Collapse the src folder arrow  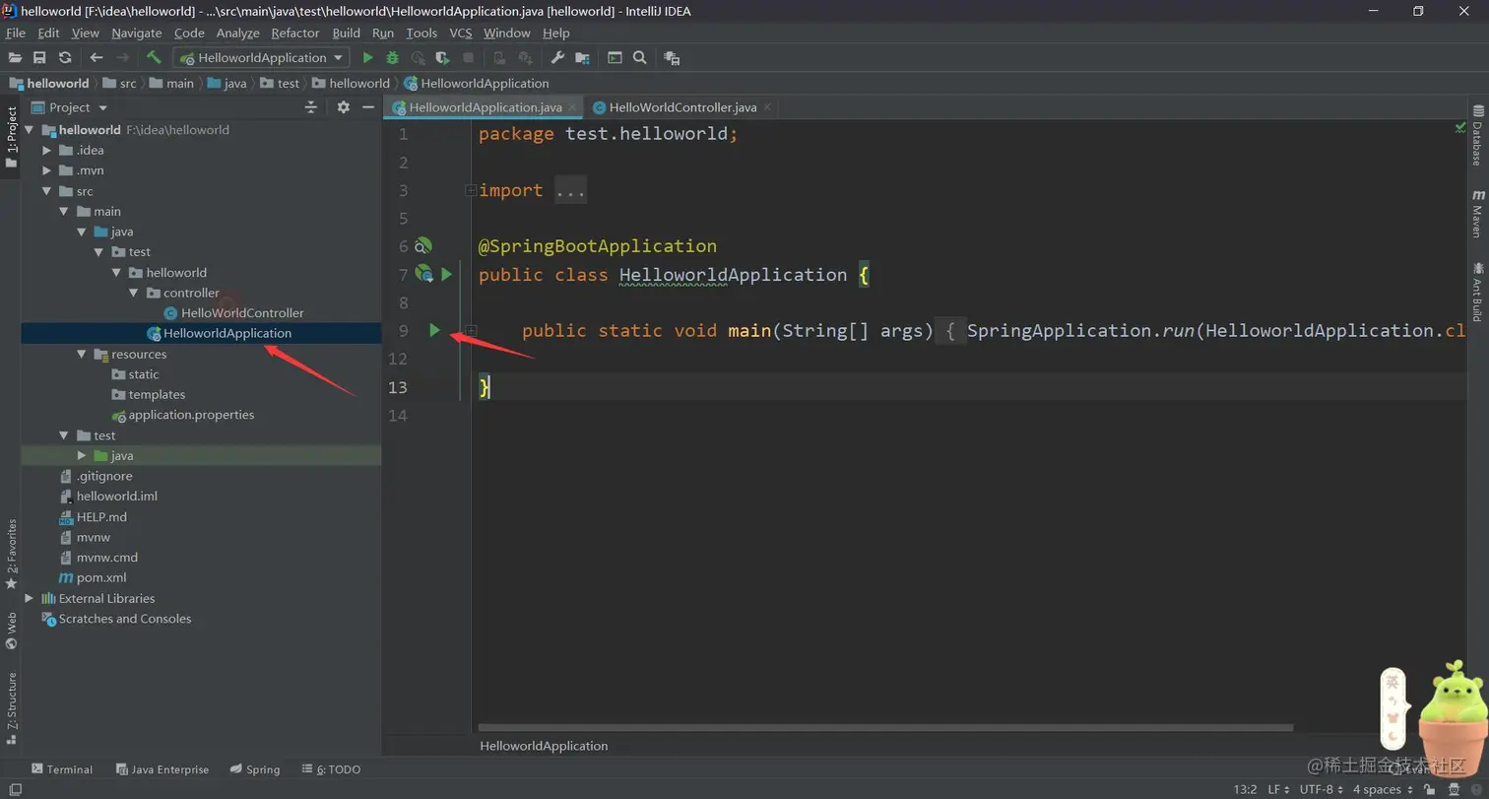pyautogui.click(x=46, y=191)
